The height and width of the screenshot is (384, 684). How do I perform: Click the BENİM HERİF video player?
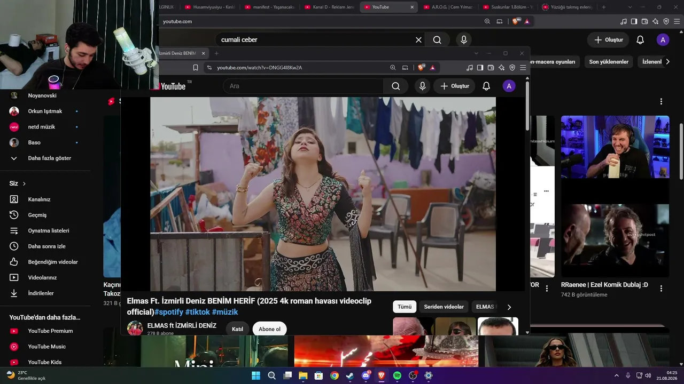(323, 194)
